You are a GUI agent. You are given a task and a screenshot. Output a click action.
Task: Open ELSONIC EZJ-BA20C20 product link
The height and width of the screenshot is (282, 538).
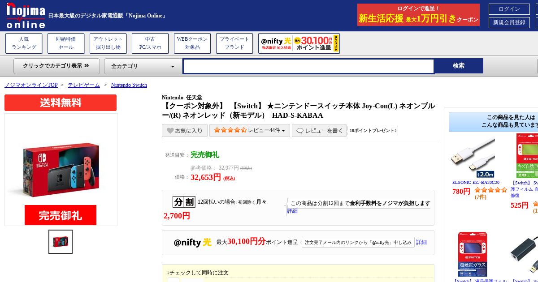[476, 183]
